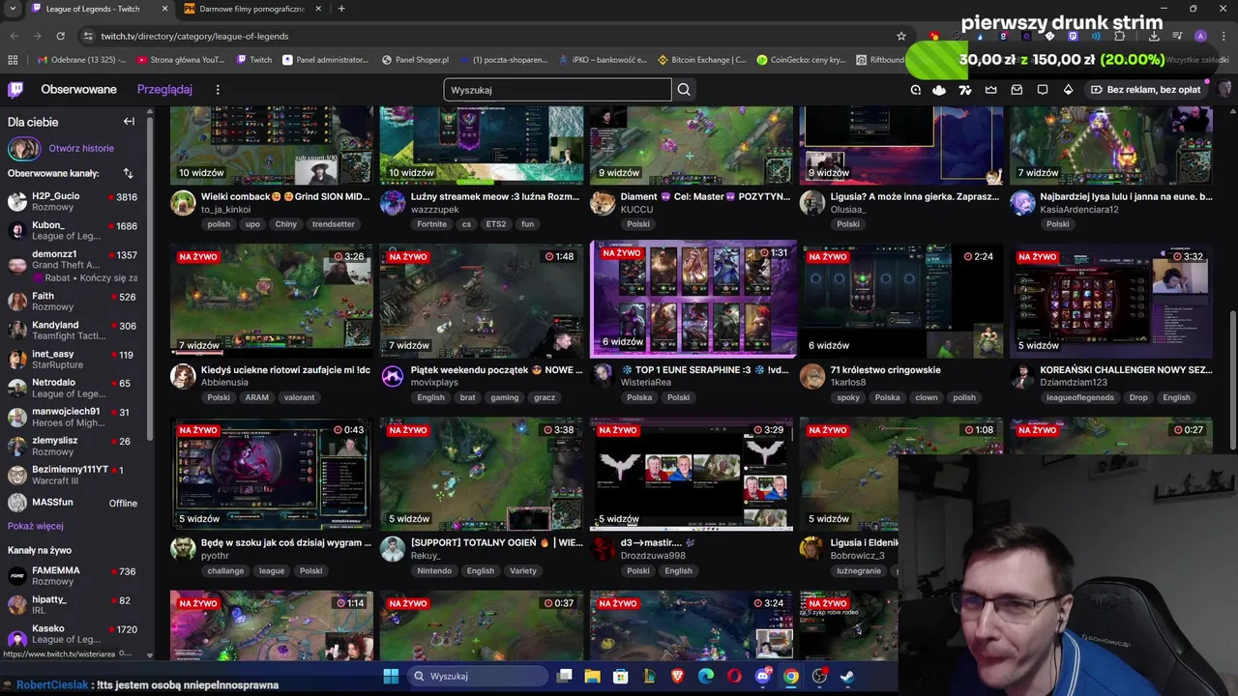Open Twitch notifications inbox icon
1238x696 pixels.
[x=1017, y=90]
